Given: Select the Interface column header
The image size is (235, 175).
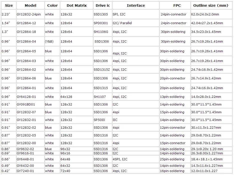Looking at the screenshot, I should tap(136, 5).
